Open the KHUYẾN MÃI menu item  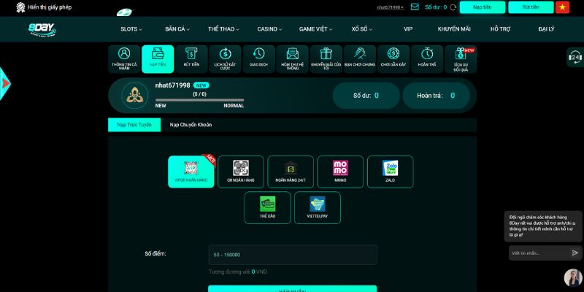coord(454,29)
